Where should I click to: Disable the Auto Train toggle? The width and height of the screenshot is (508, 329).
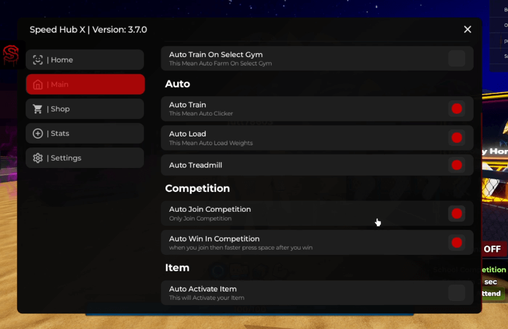pos(457,108)
